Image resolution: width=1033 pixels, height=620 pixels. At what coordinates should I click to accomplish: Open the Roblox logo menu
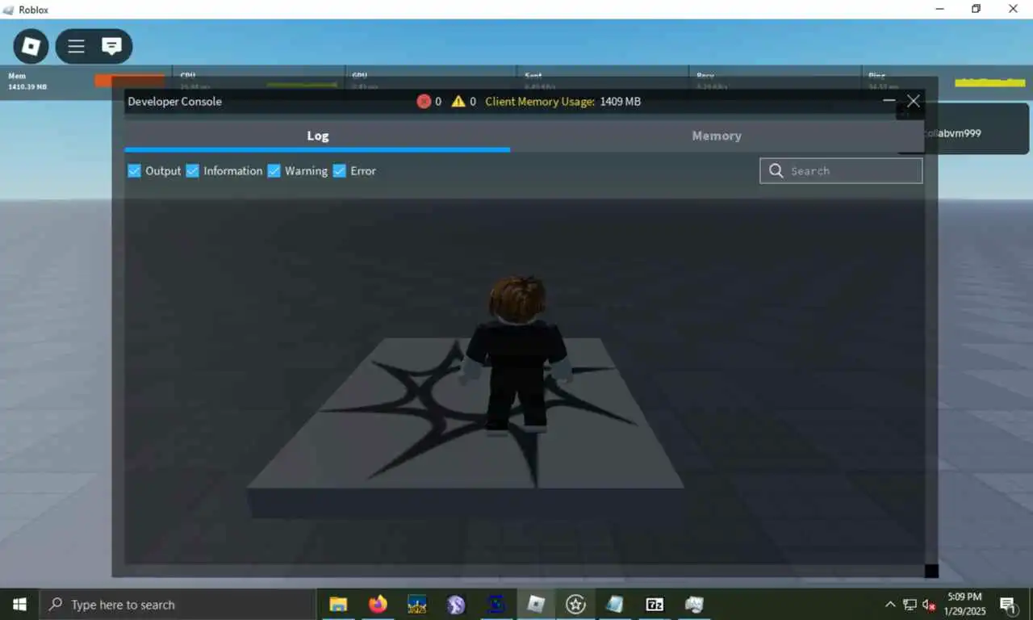click(31, 46)
